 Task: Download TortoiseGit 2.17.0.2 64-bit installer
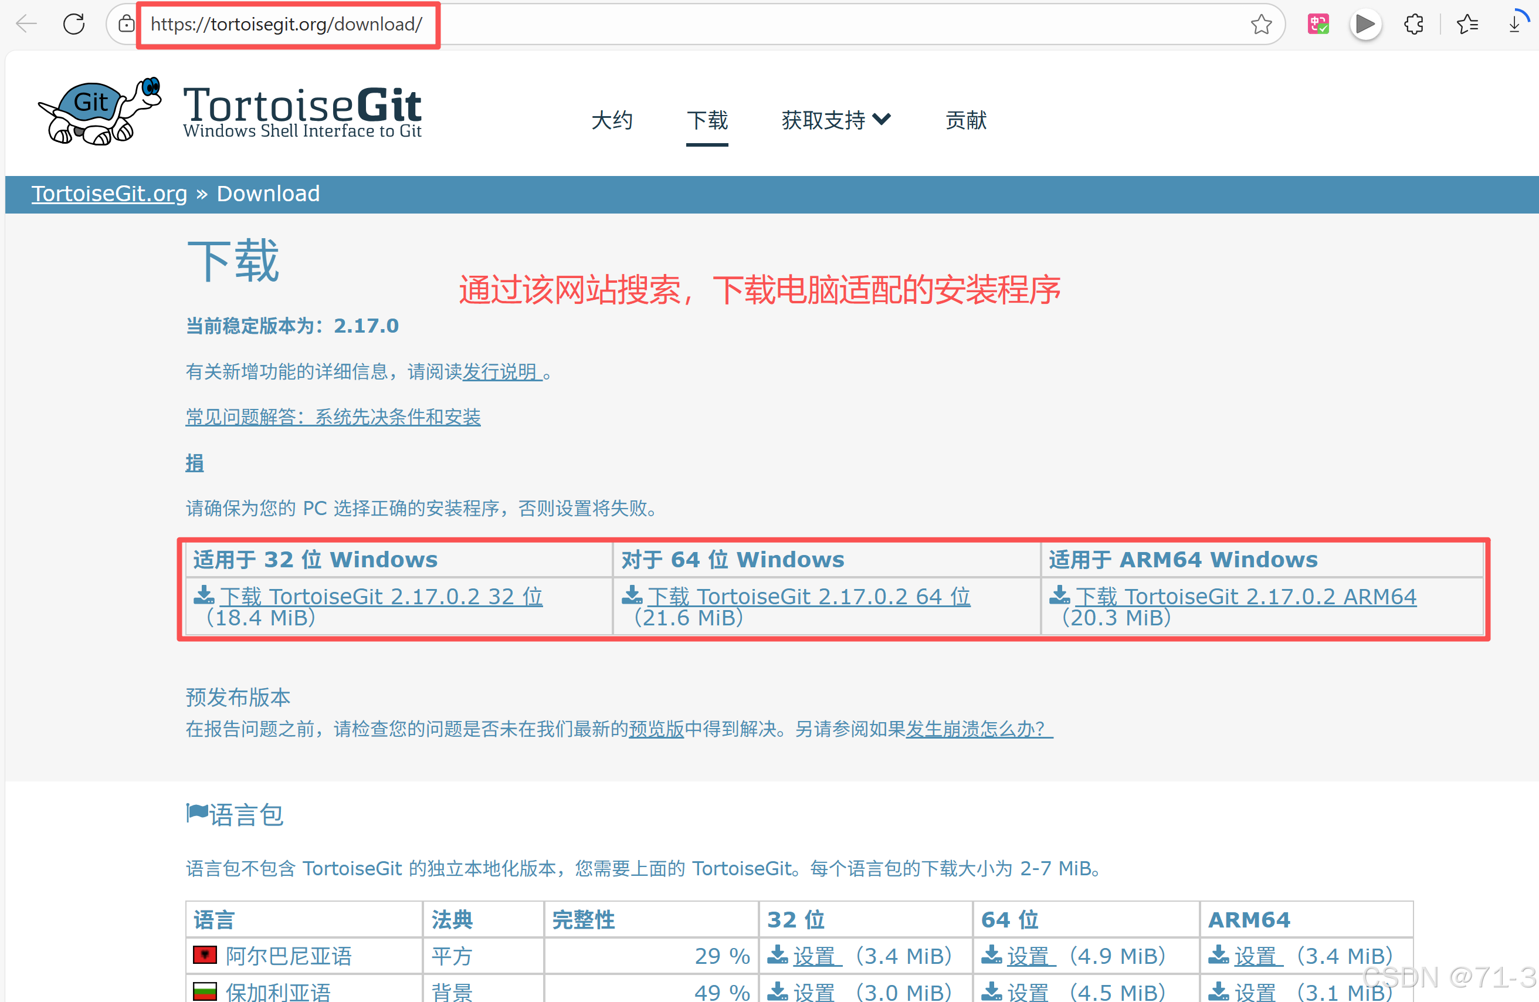[808, 596]
